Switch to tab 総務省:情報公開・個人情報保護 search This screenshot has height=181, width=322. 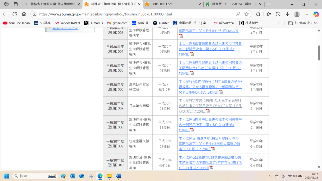52,4
